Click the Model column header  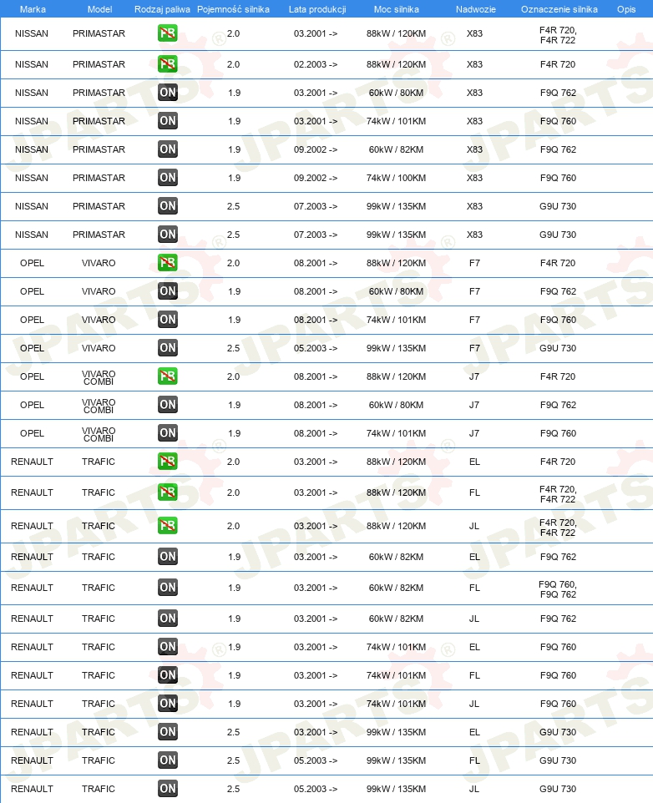100,9
